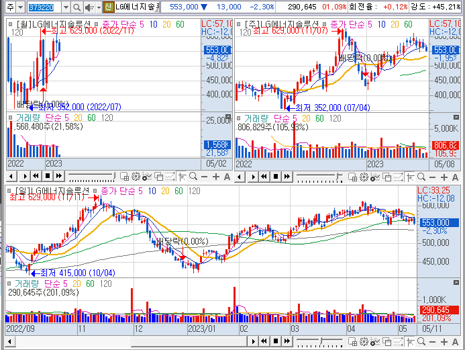Screen dimensions: 465x350
Task: Fast-forward weekly chart with double right arrows
Action: [287, 177]
